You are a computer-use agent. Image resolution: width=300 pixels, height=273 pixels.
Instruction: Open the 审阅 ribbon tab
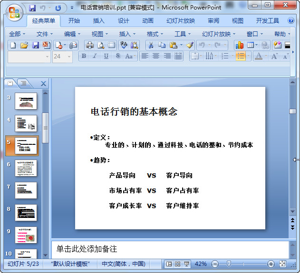click(213, 20)
